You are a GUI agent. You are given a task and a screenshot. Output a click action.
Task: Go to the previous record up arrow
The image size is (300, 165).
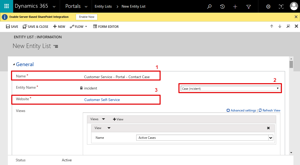pyautogui.click(x=272, y=26)
